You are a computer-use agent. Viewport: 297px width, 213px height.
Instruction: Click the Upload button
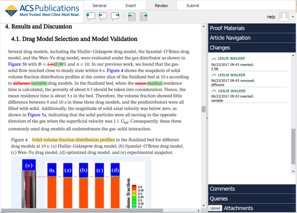pos(215,208)
